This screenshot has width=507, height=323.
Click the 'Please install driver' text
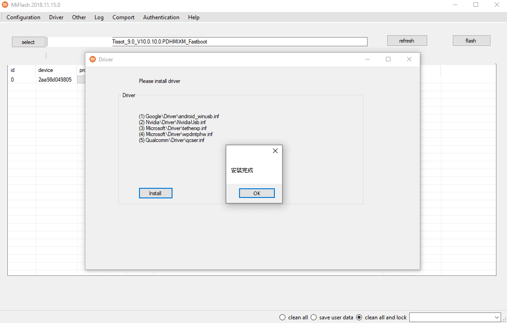tap(160, 81)
